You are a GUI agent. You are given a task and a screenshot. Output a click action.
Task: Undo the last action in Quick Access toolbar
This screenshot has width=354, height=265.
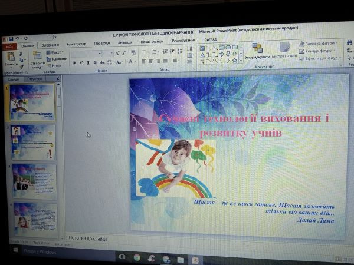coord(17,39)
